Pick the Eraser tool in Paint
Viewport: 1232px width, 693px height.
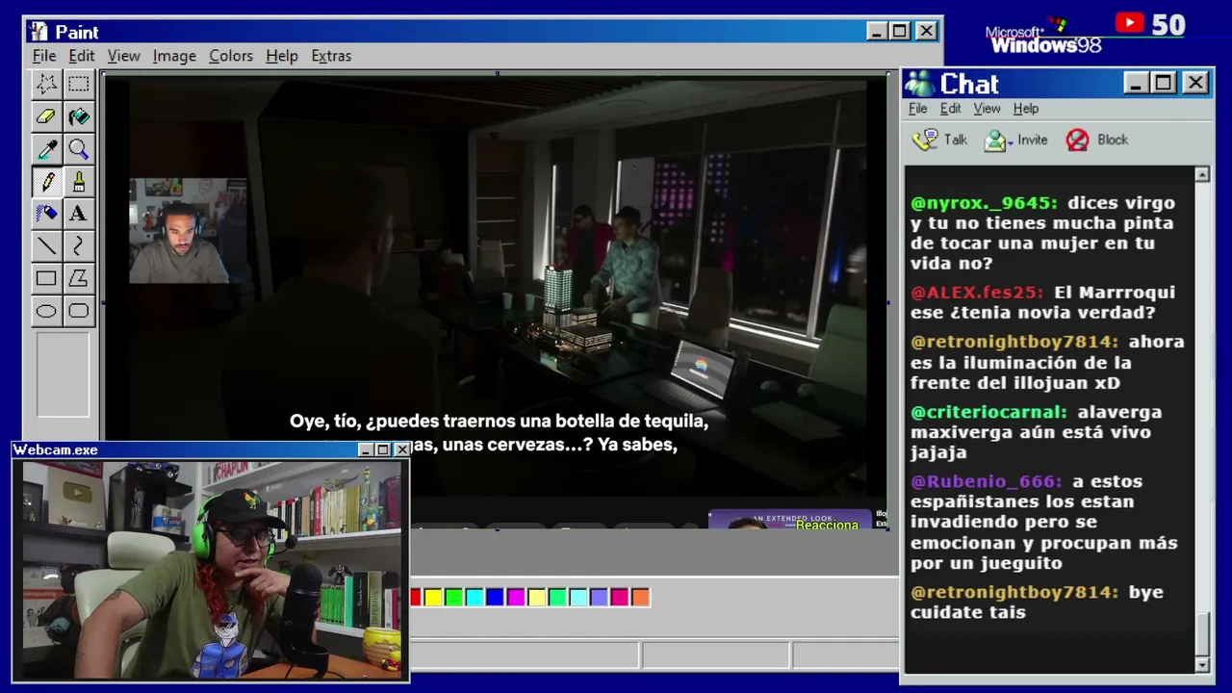coord(46,116)
